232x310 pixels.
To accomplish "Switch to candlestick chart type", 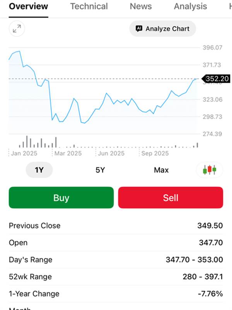I will click(x=210, y=170).
